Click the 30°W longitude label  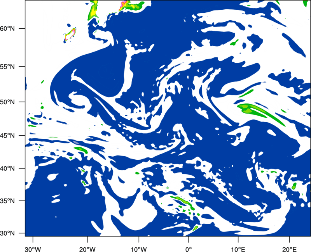pyautogui.click(x=33, y=249)
